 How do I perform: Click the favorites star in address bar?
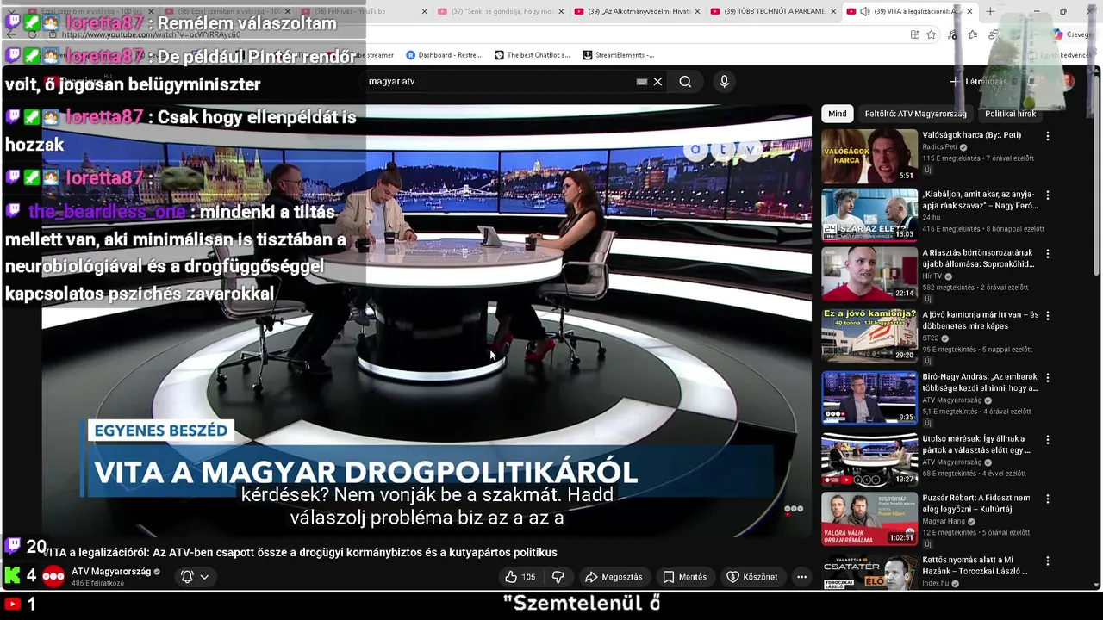coord(932,34)
